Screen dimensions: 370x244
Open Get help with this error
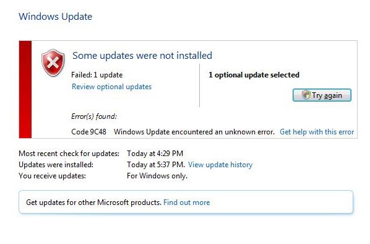(x=317, y=132)
